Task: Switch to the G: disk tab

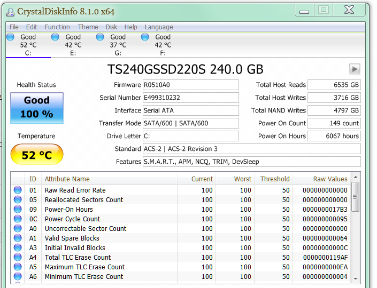Action: [x=118, y=45]
